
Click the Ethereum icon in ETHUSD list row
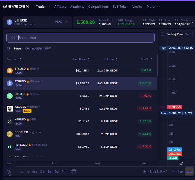pos(10,83)
